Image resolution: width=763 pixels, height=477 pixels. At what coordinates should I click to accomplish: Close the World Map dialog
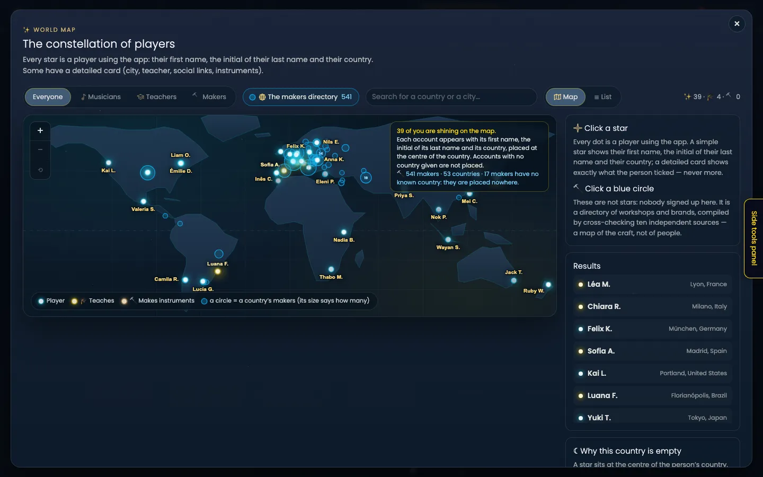point(737,24)
